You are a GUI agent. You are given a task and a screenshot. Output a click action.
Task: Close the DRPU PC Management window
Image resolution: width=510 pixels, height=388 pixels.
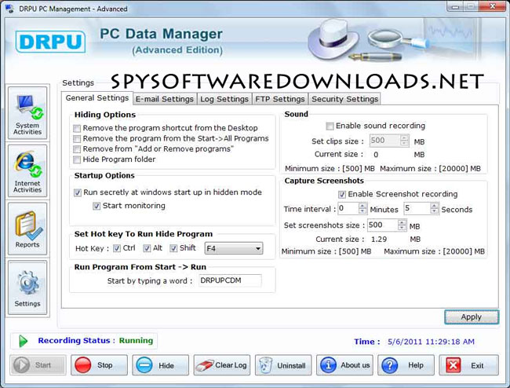coord(493,5)
